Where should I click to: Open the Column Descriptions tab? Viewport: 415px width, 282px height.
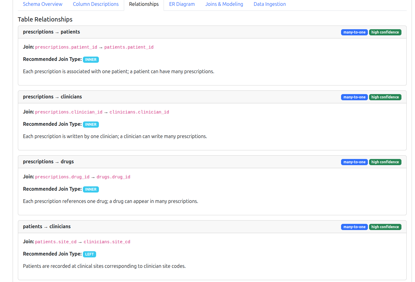coord(96,4)
